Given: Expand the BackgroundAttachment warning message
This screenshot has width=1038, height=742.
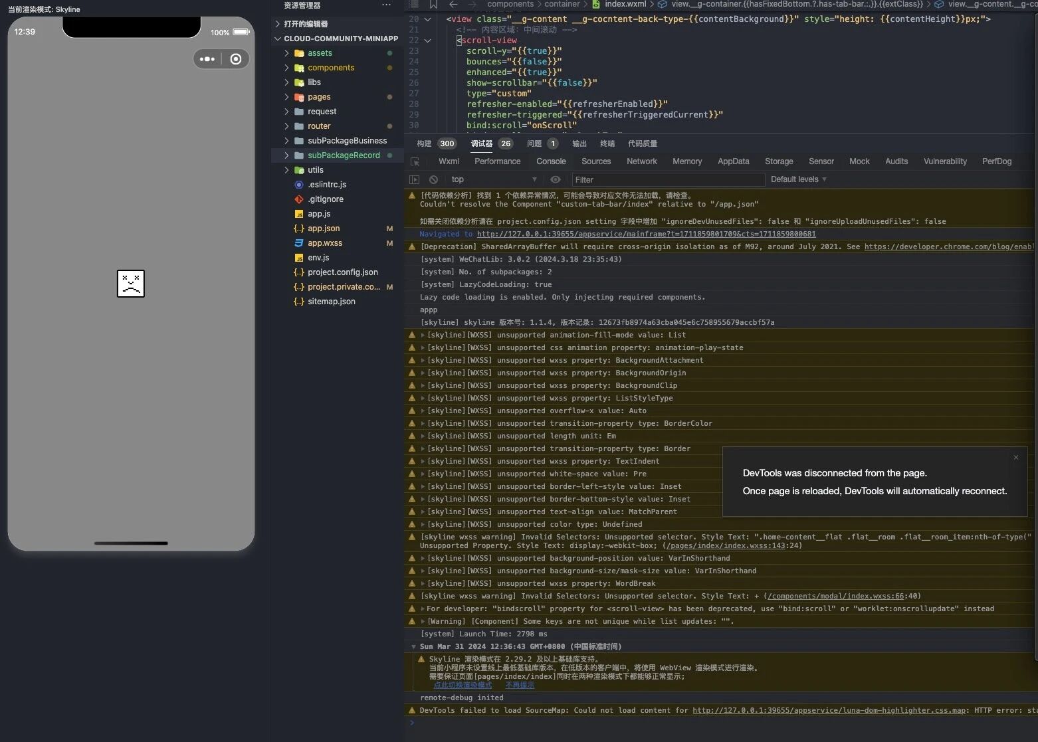Looking at the screenshot, I should coord(423,361).
